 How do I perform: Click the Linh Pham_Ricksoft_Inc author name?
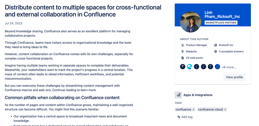222,15
